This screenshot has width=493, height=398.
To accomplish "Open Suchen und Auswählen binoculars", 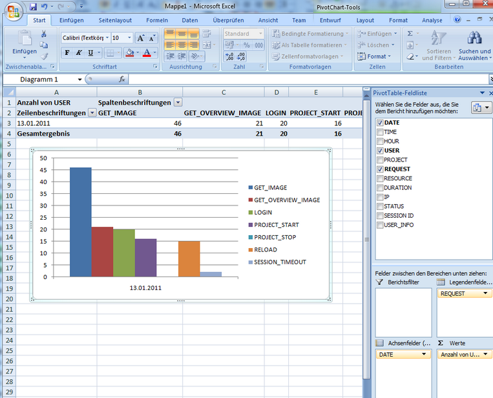I will point(475,43).
